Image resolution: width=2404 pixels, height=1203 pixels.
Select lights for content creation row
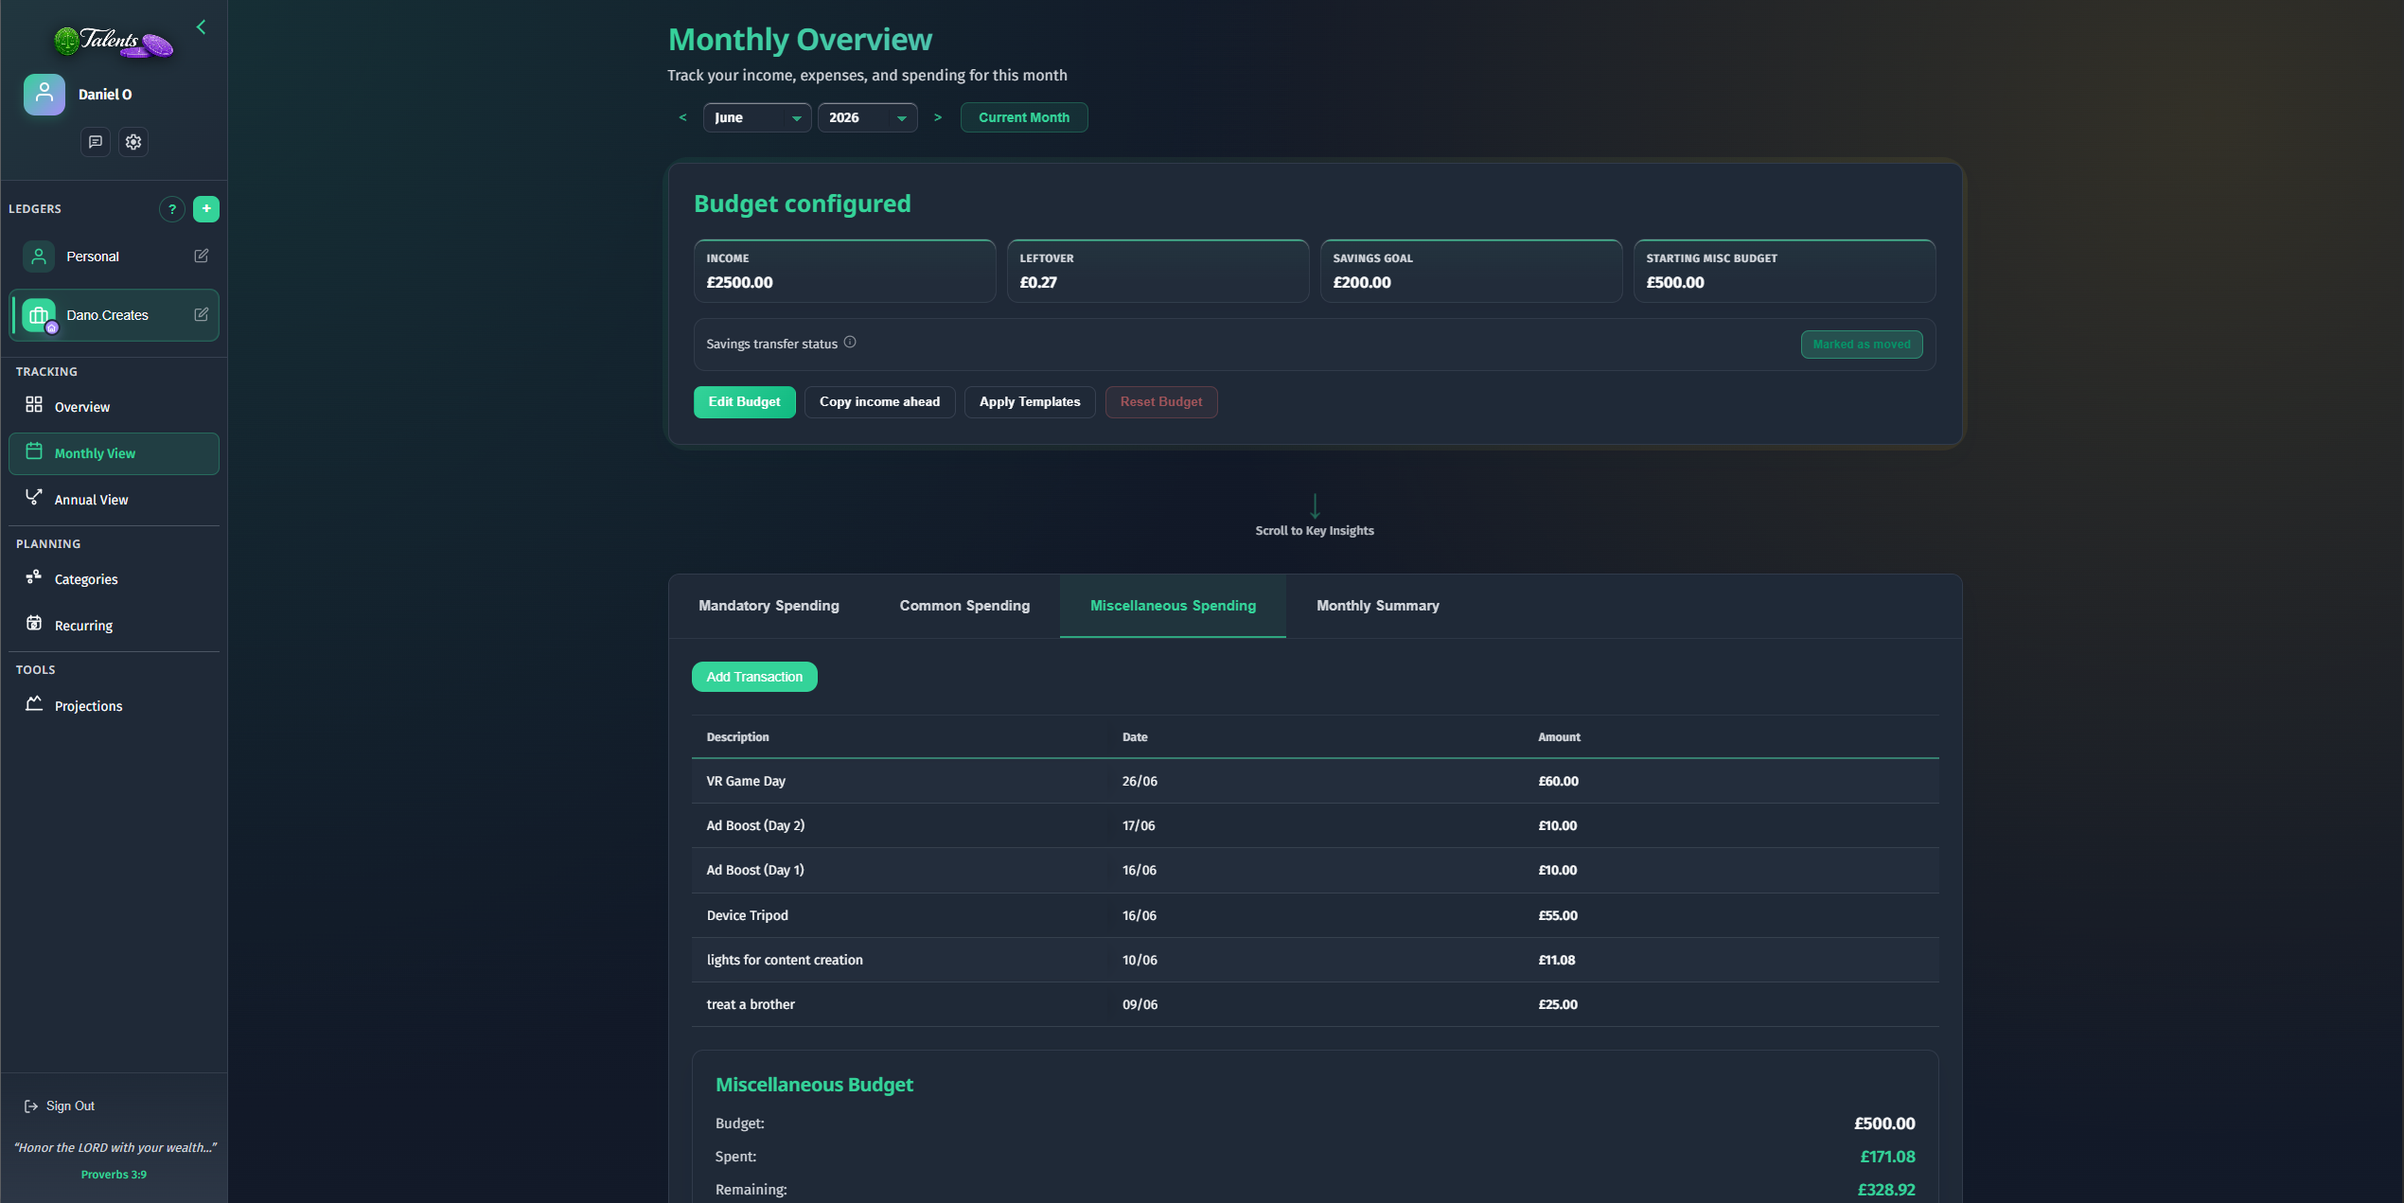pyautogui.click(x=1315, y=960)
